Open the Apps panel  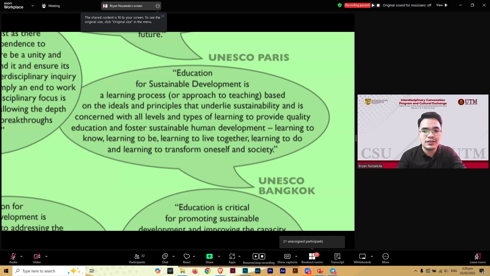click(x=232, y=258)
